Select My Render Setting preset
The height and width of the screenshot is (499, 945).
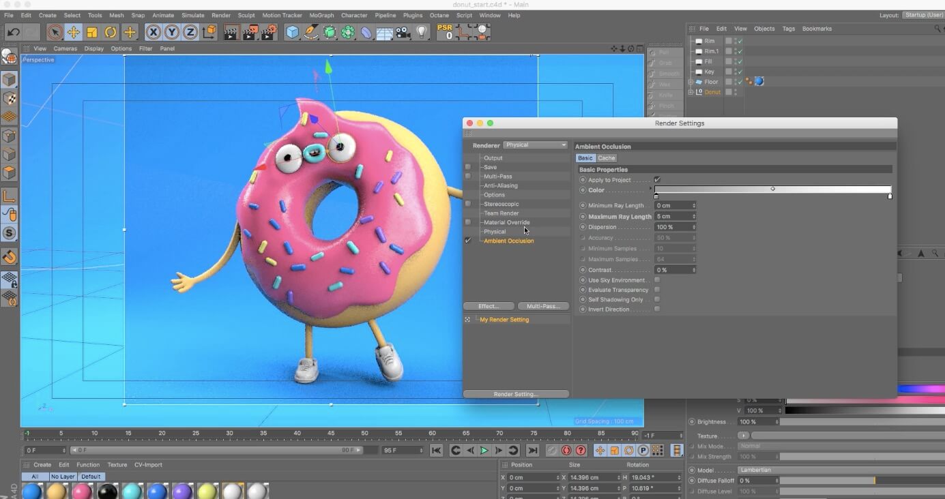coord(504,320)
